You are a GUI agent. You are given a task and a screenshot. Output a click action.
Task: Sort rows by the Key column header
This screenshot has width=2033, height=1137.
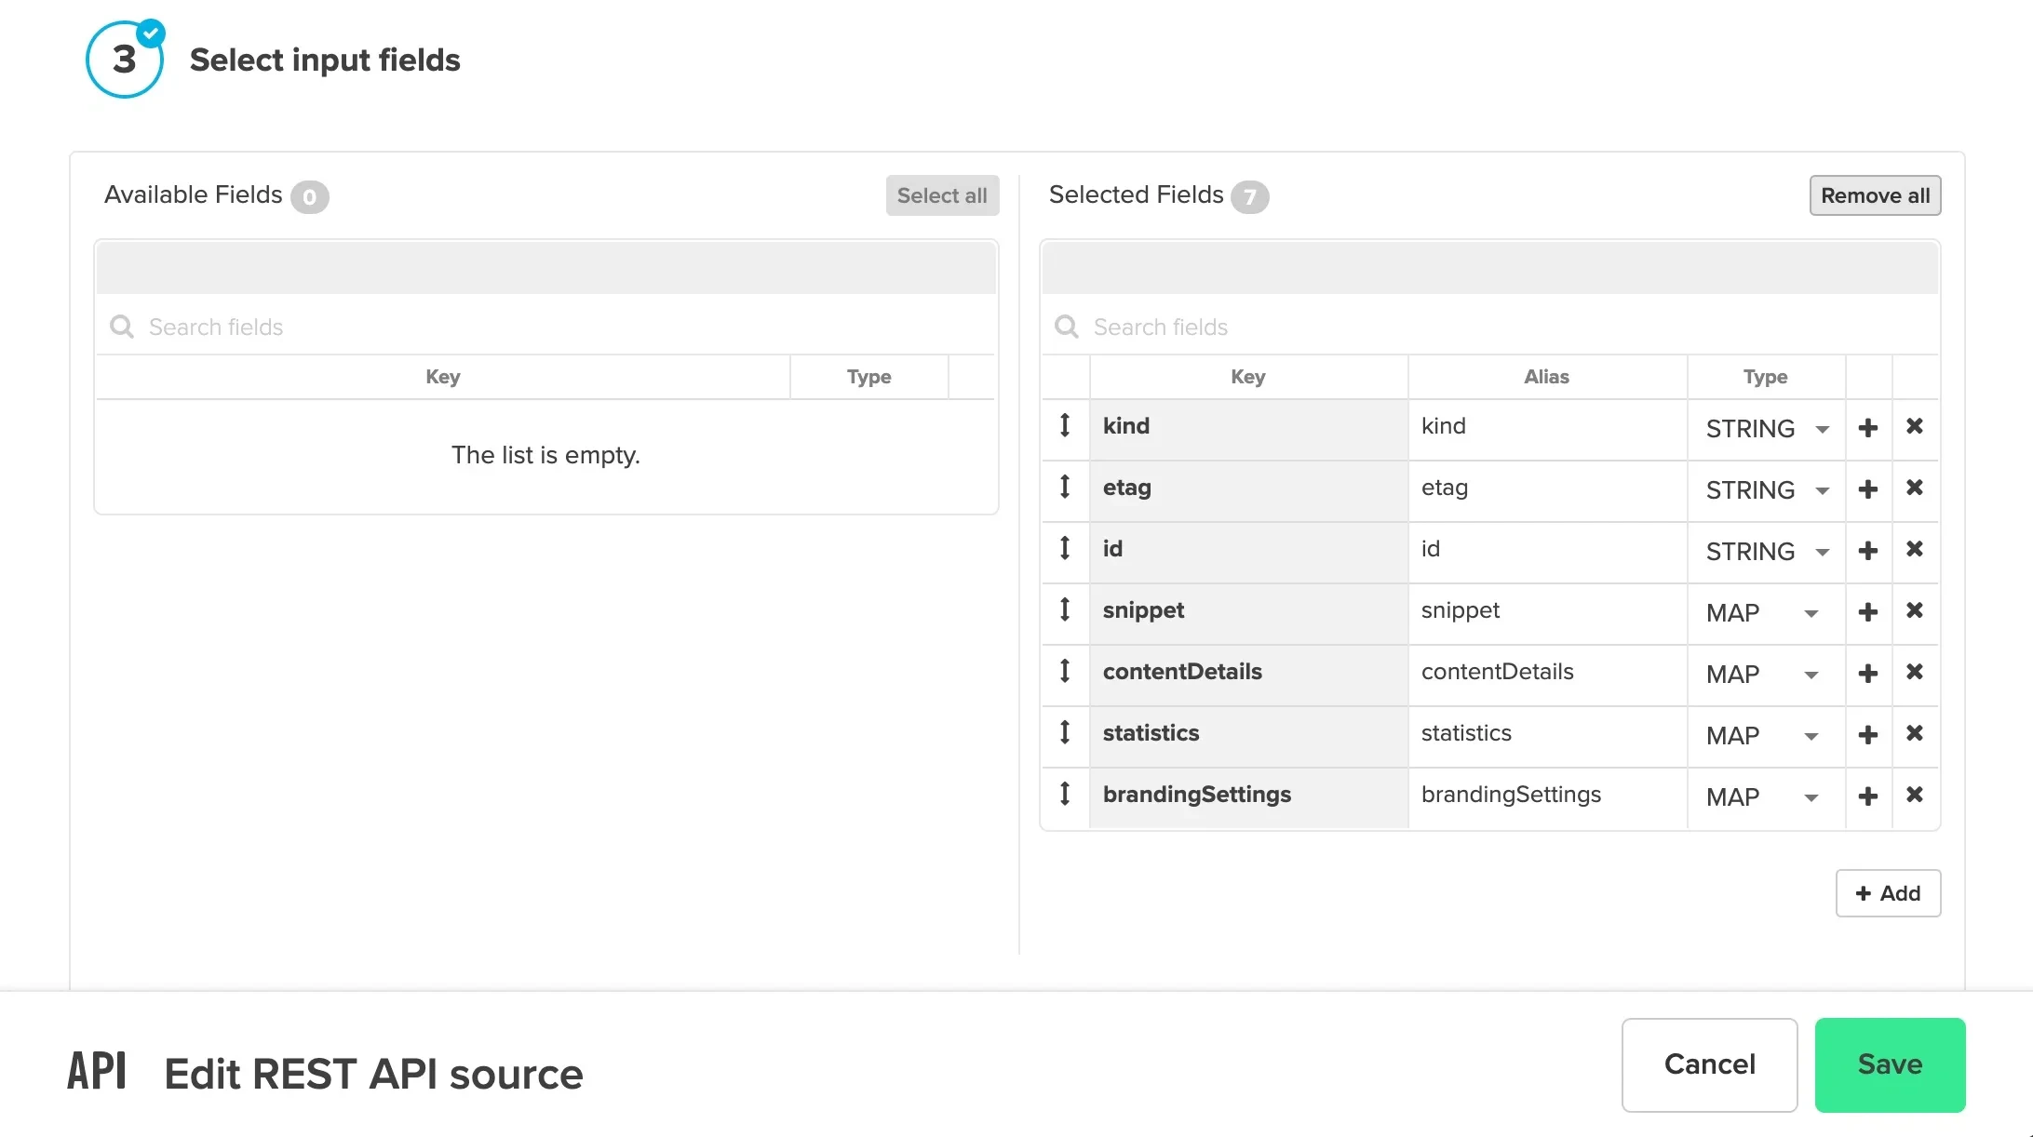(442, 377)
